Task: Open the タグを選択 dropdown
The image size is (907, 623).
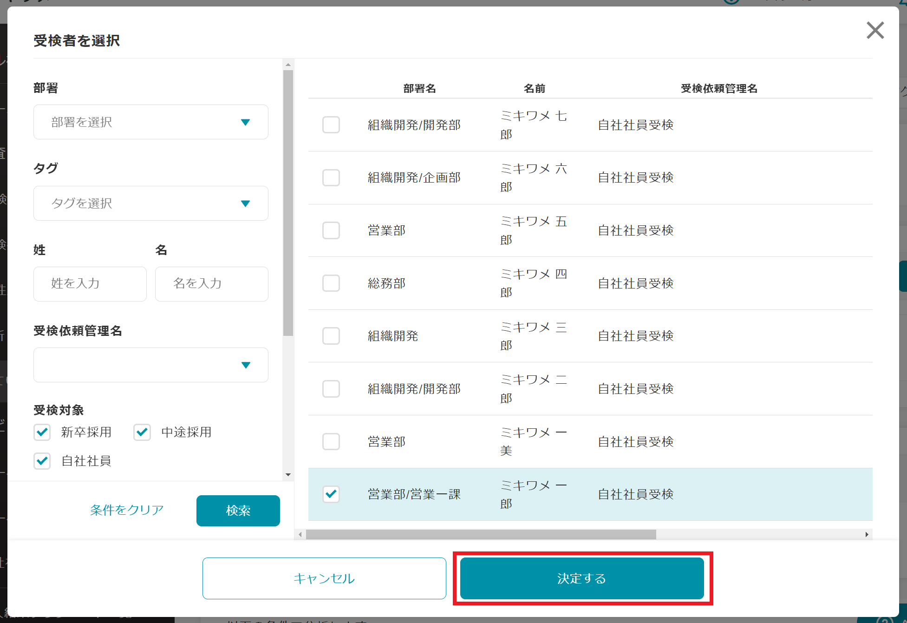Action: [150, 203]
